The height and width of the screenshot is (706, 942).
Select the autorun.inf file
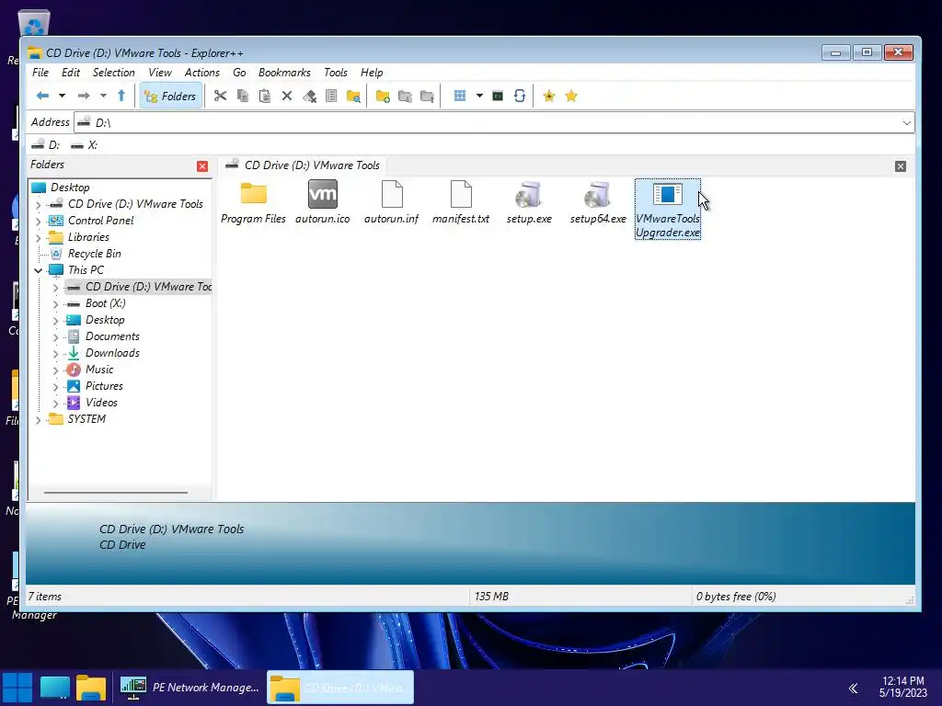tap(391, 203)
